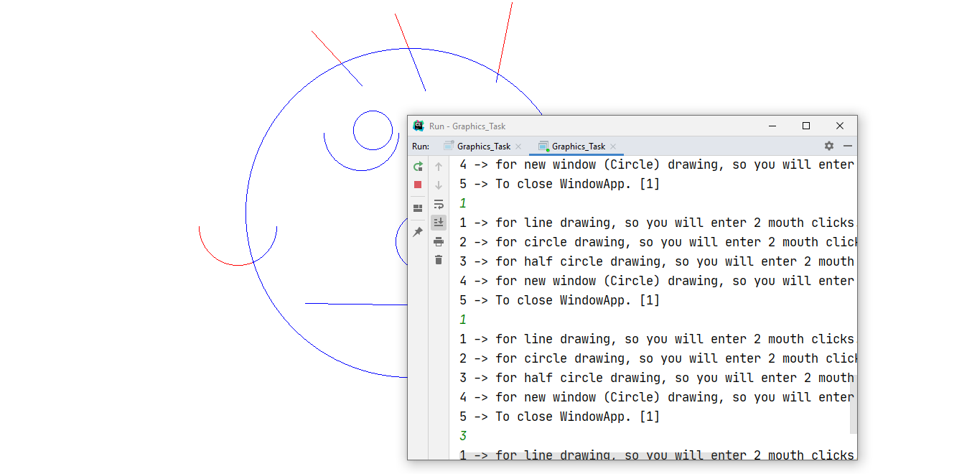Close the first Graphics_Task tab

518,147
